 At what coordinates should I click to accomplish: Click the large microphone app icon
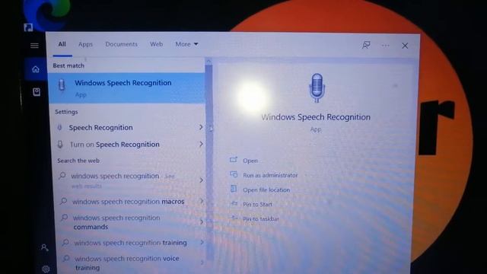coord(317,88)
